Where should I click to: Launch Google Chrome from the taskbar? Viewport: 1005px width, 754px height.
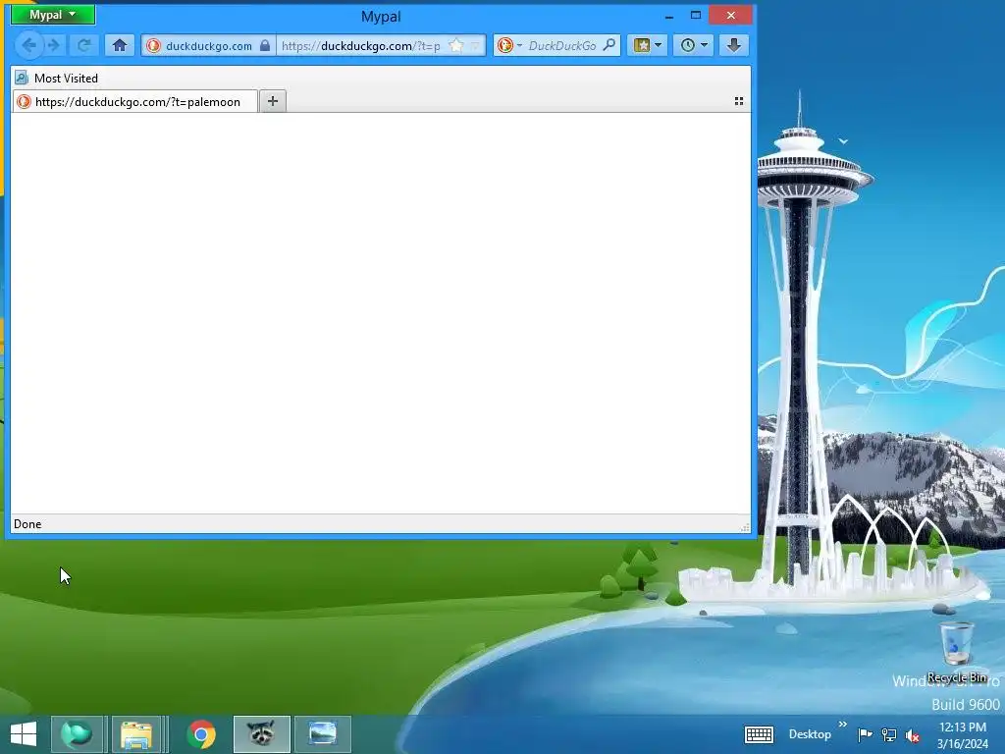pyautogui.click(x=201, y=734)
